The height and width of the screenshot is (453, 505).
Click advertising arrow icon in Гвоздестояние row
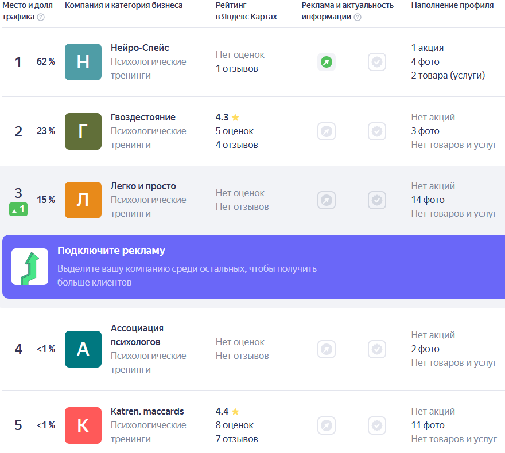[327, 131]
